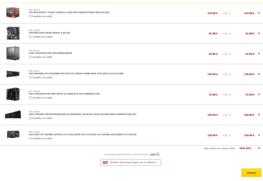Image resolution: width=263 pixels, height=181 pixels.
Task: Click quantity field for Masterbox NR400
Action: pos(227,54)
